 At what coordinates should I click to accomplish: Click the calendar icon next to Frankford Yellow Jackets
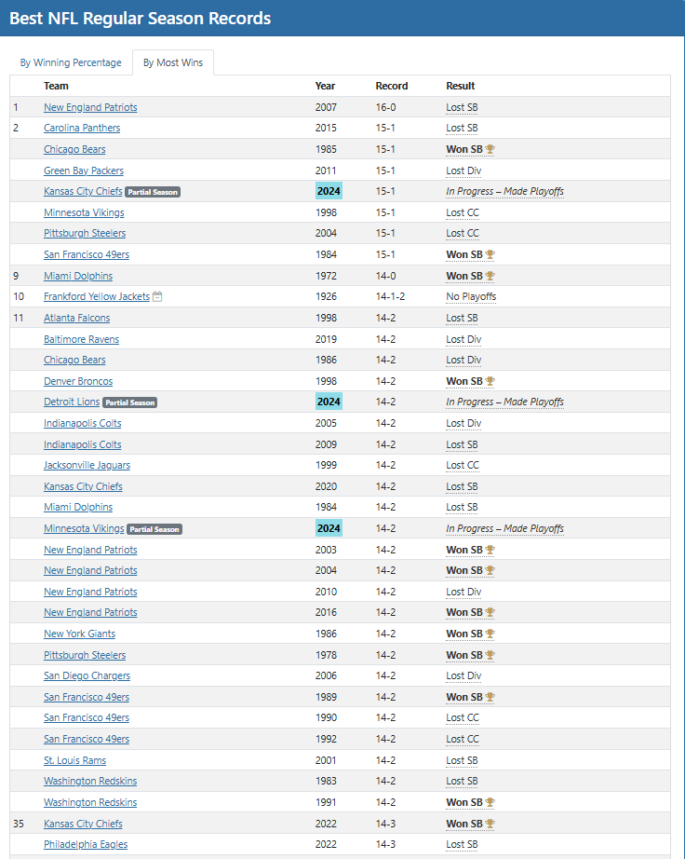tap(157, 296)
